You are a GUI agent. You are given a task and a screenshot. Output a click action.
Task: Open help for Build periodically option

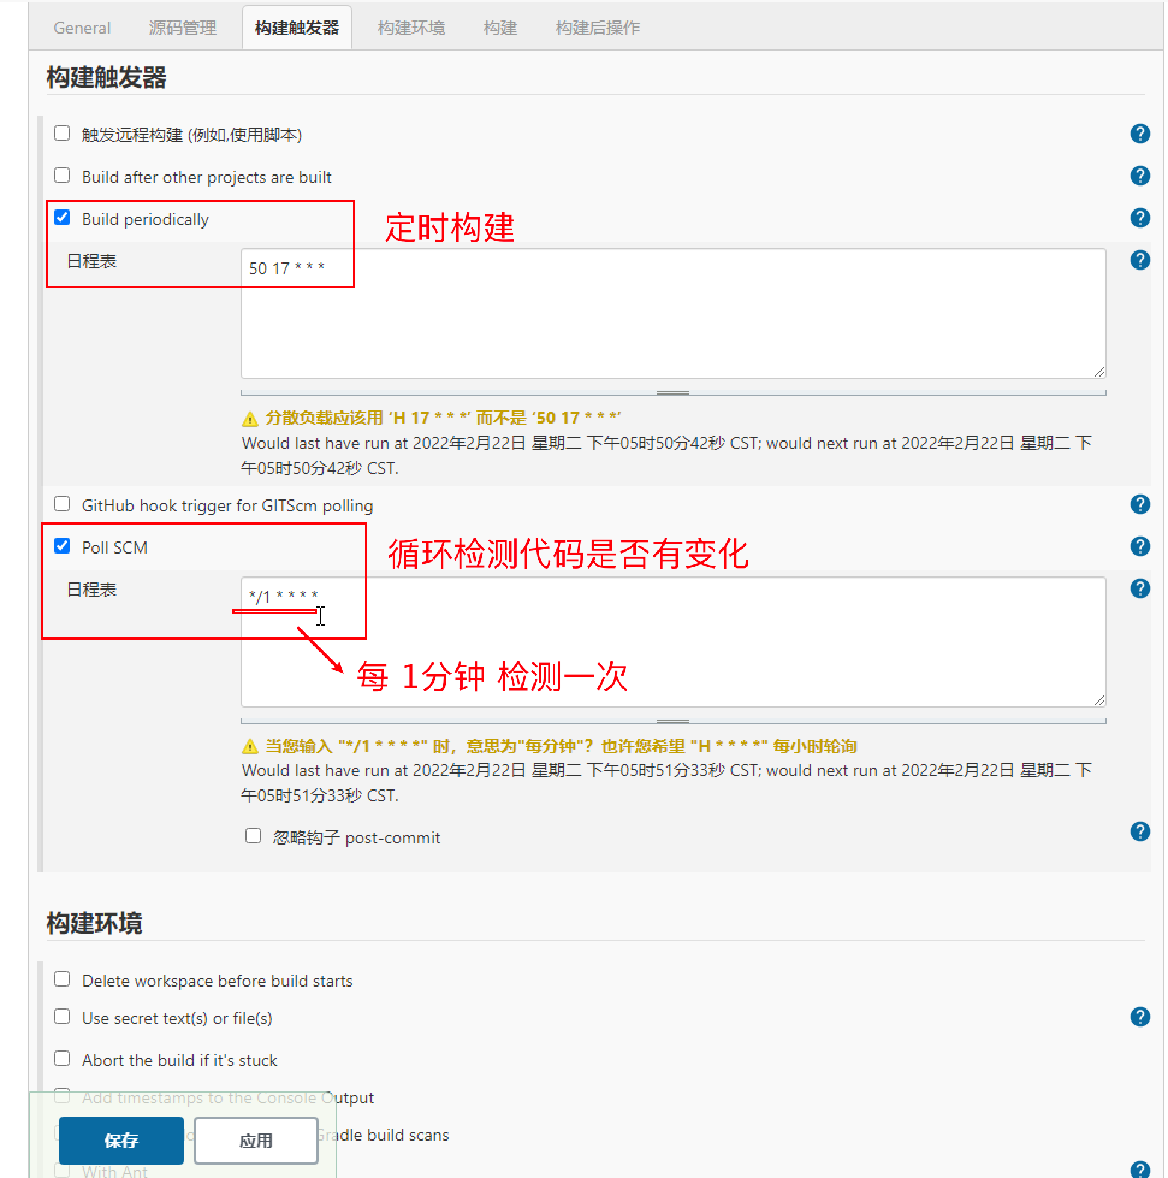(1139, 218)
